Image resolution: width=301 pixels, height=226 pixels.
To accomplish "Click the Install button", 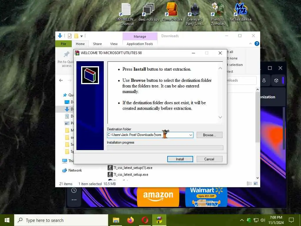I will tap(180, 159).
